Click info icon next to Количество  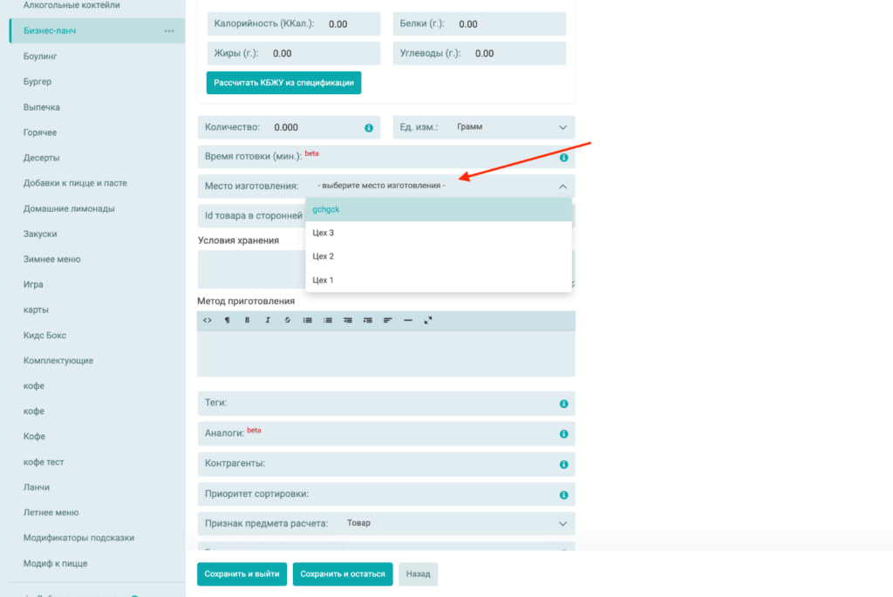click(x=369, y=128)
